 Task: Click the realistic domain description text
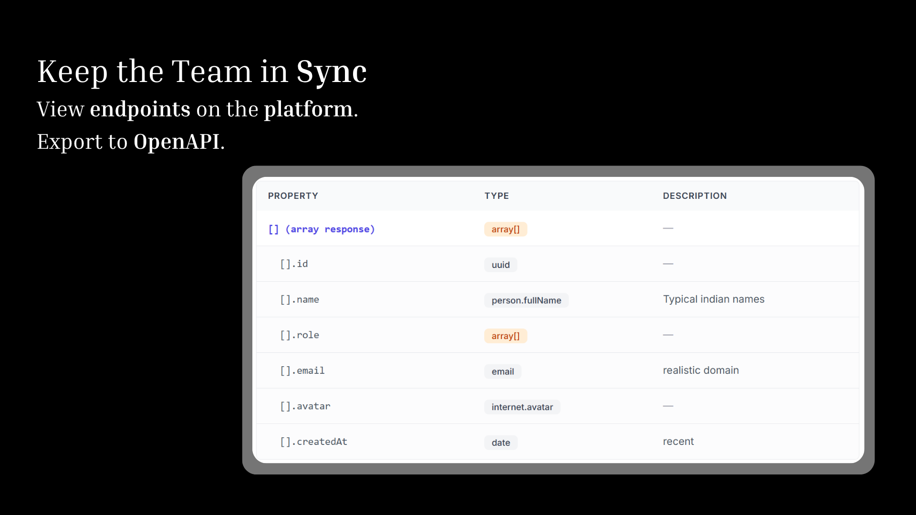[x=700, y=370]
